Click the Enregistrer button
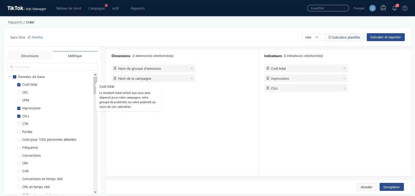415x196 pixels. (x=391, y=187)
